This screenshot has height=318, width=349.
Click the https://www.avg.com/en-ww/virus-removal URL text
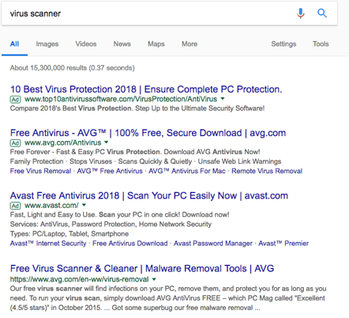tap(80, 279)
